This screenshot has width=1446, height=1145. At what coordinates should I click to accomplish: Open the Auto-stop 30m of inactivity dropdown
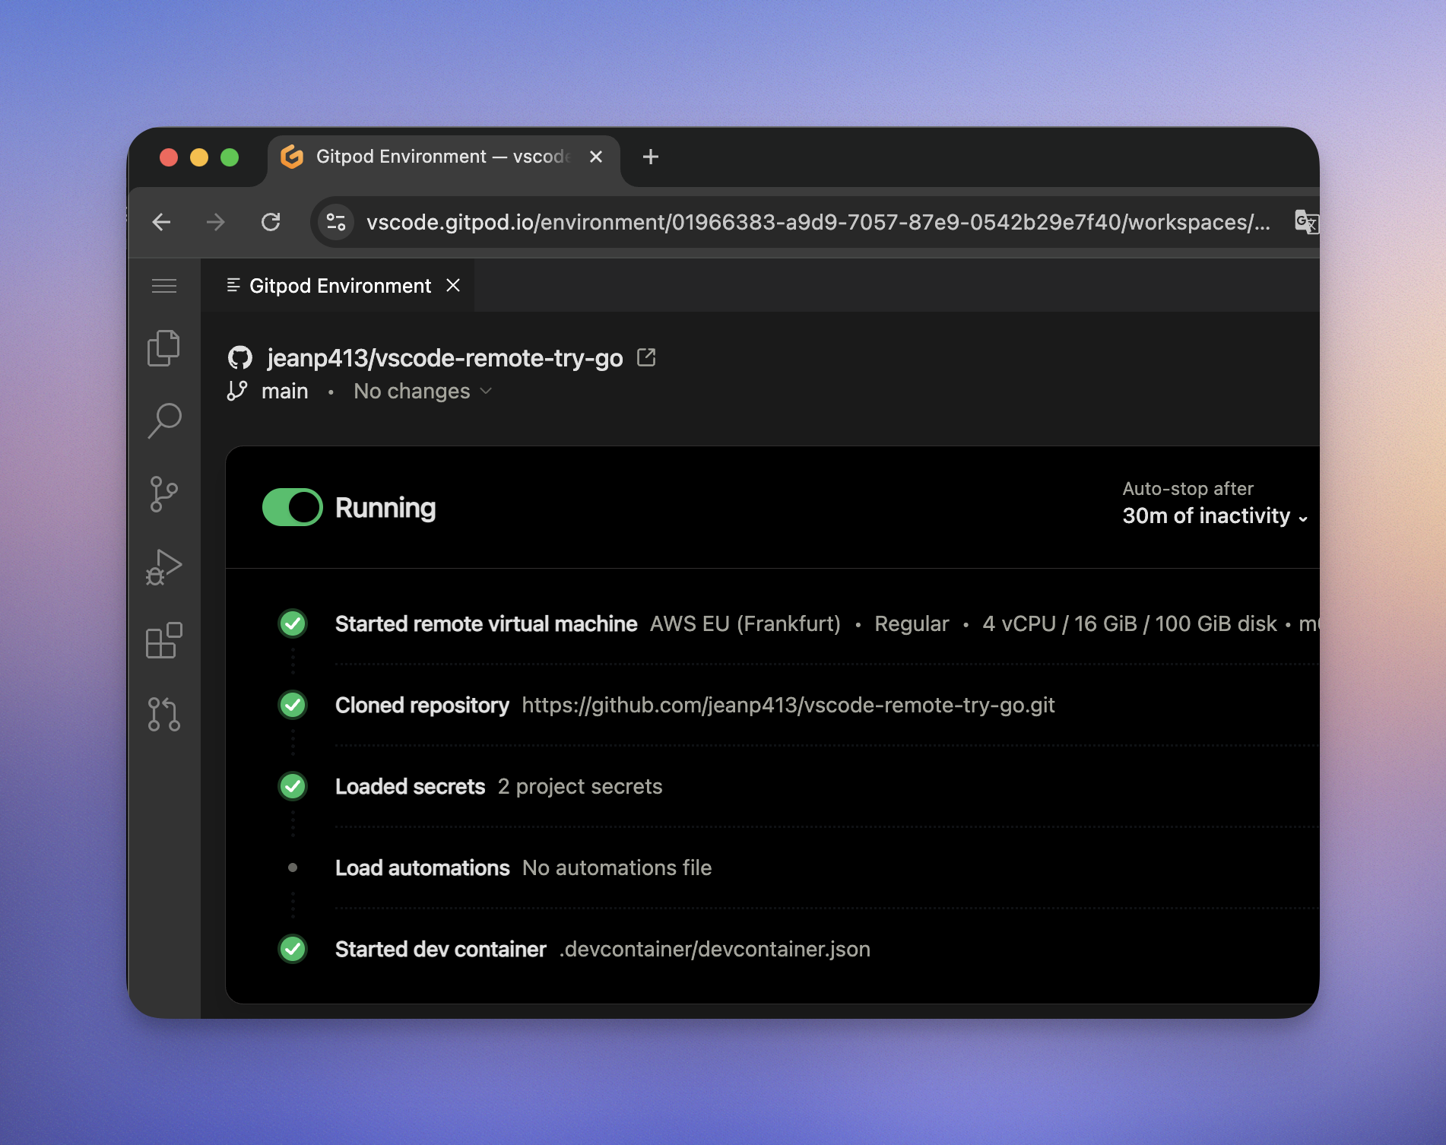(x=1215, y=516)
